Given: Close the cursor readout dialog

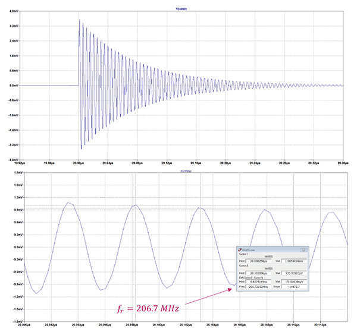Looking at the screenshot, I should [x=303, y=249].
